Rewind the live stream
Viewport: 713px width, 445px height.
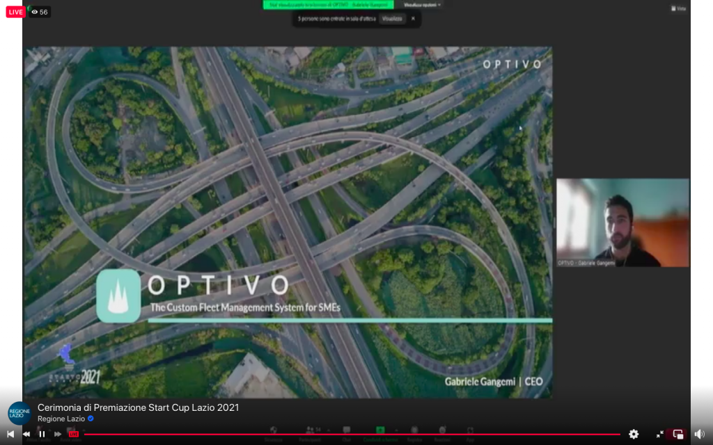tap(26, 434)
